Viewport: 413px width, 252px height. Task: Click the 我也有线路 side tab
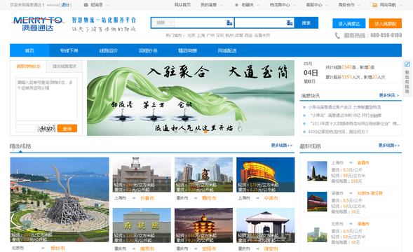point(407,78)
